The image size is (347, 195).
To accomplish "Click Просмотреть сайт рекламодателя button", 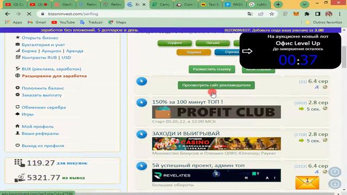I will pyautogui.click(x=216, y=85).
